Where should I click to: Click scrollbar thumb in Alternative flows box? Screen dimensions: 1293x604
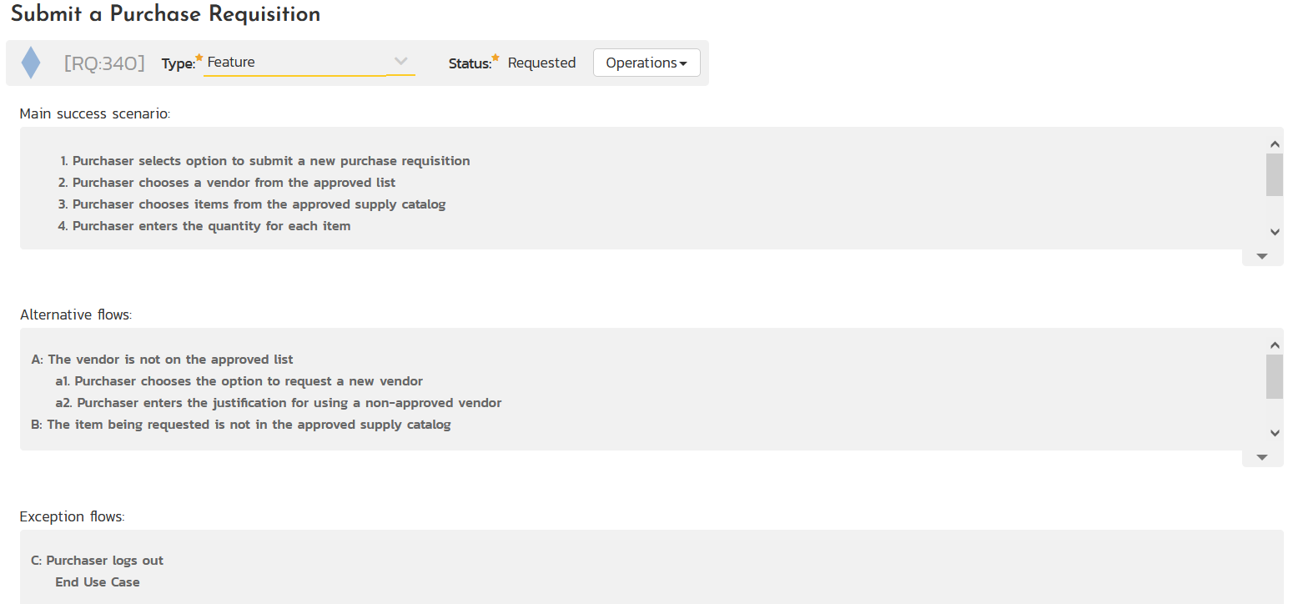tap(1274, 376)
